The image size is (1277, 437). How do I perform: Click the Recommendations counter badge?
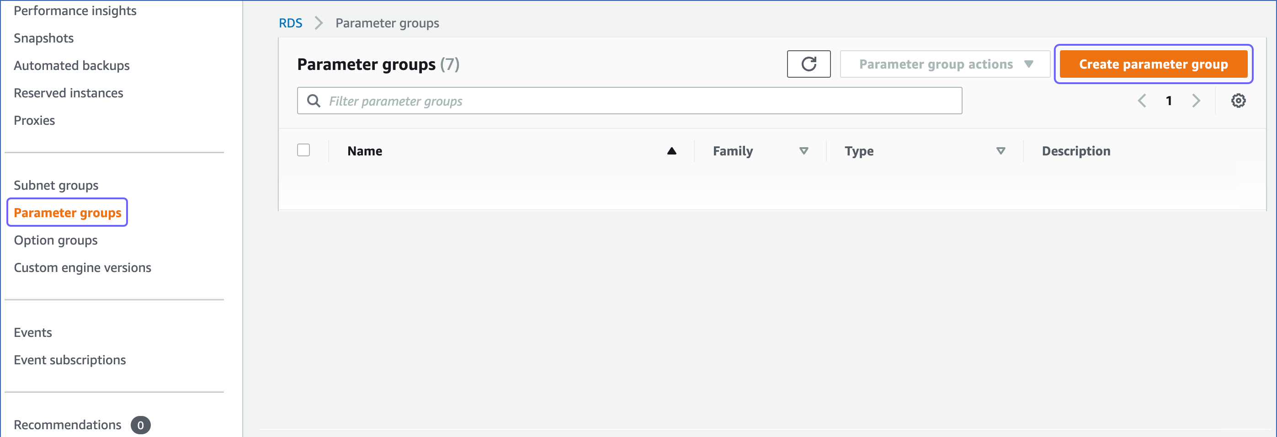pos(140,425)
